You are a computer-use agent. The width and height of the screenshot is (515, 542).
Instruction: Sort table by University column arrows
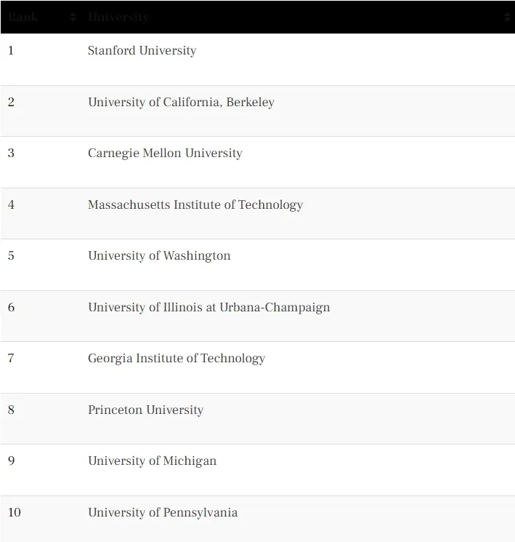[507, 17]
